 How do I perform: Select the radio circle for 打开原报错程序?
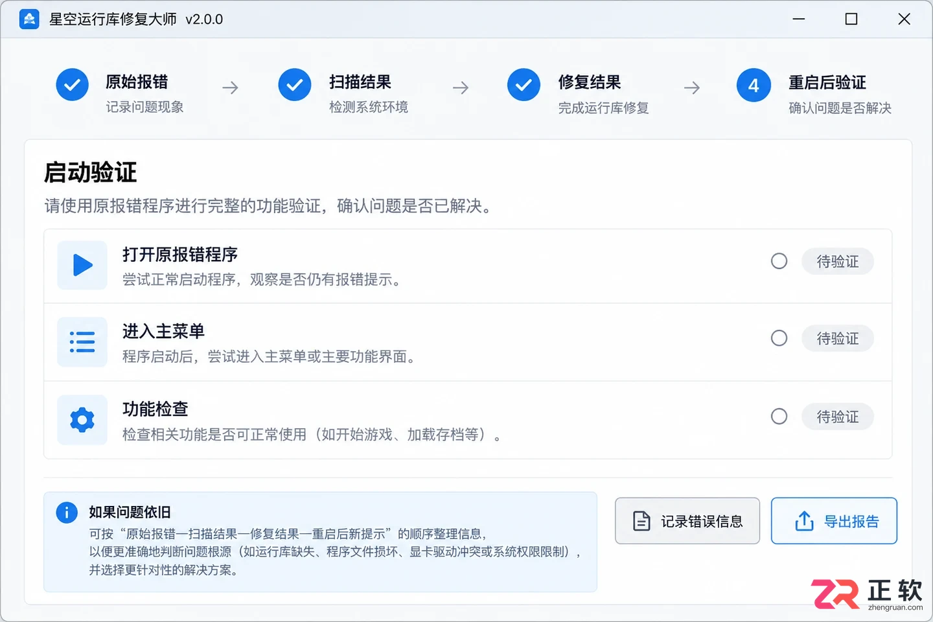[x=779, y=261]
